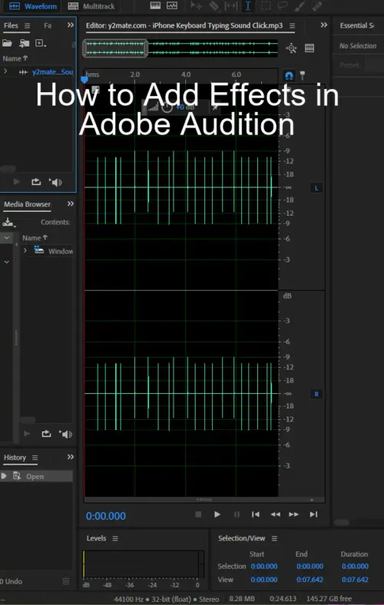The height and width of the screenshot is (605, 384).
Task: Sort Files panel by Name column
Action: (15, 58)
